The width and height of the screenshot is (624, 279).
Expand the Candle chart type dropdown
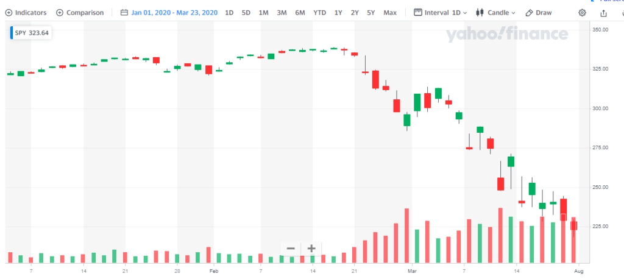point(496,13)
